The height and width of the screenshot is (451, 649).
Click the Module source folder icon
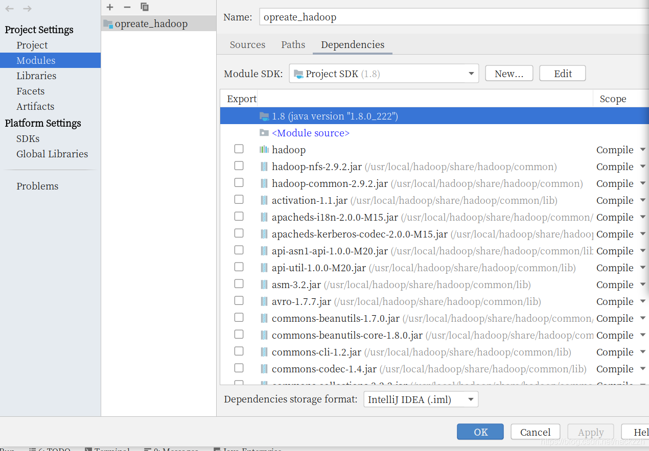pyautogui.click(x=264, y=133)
